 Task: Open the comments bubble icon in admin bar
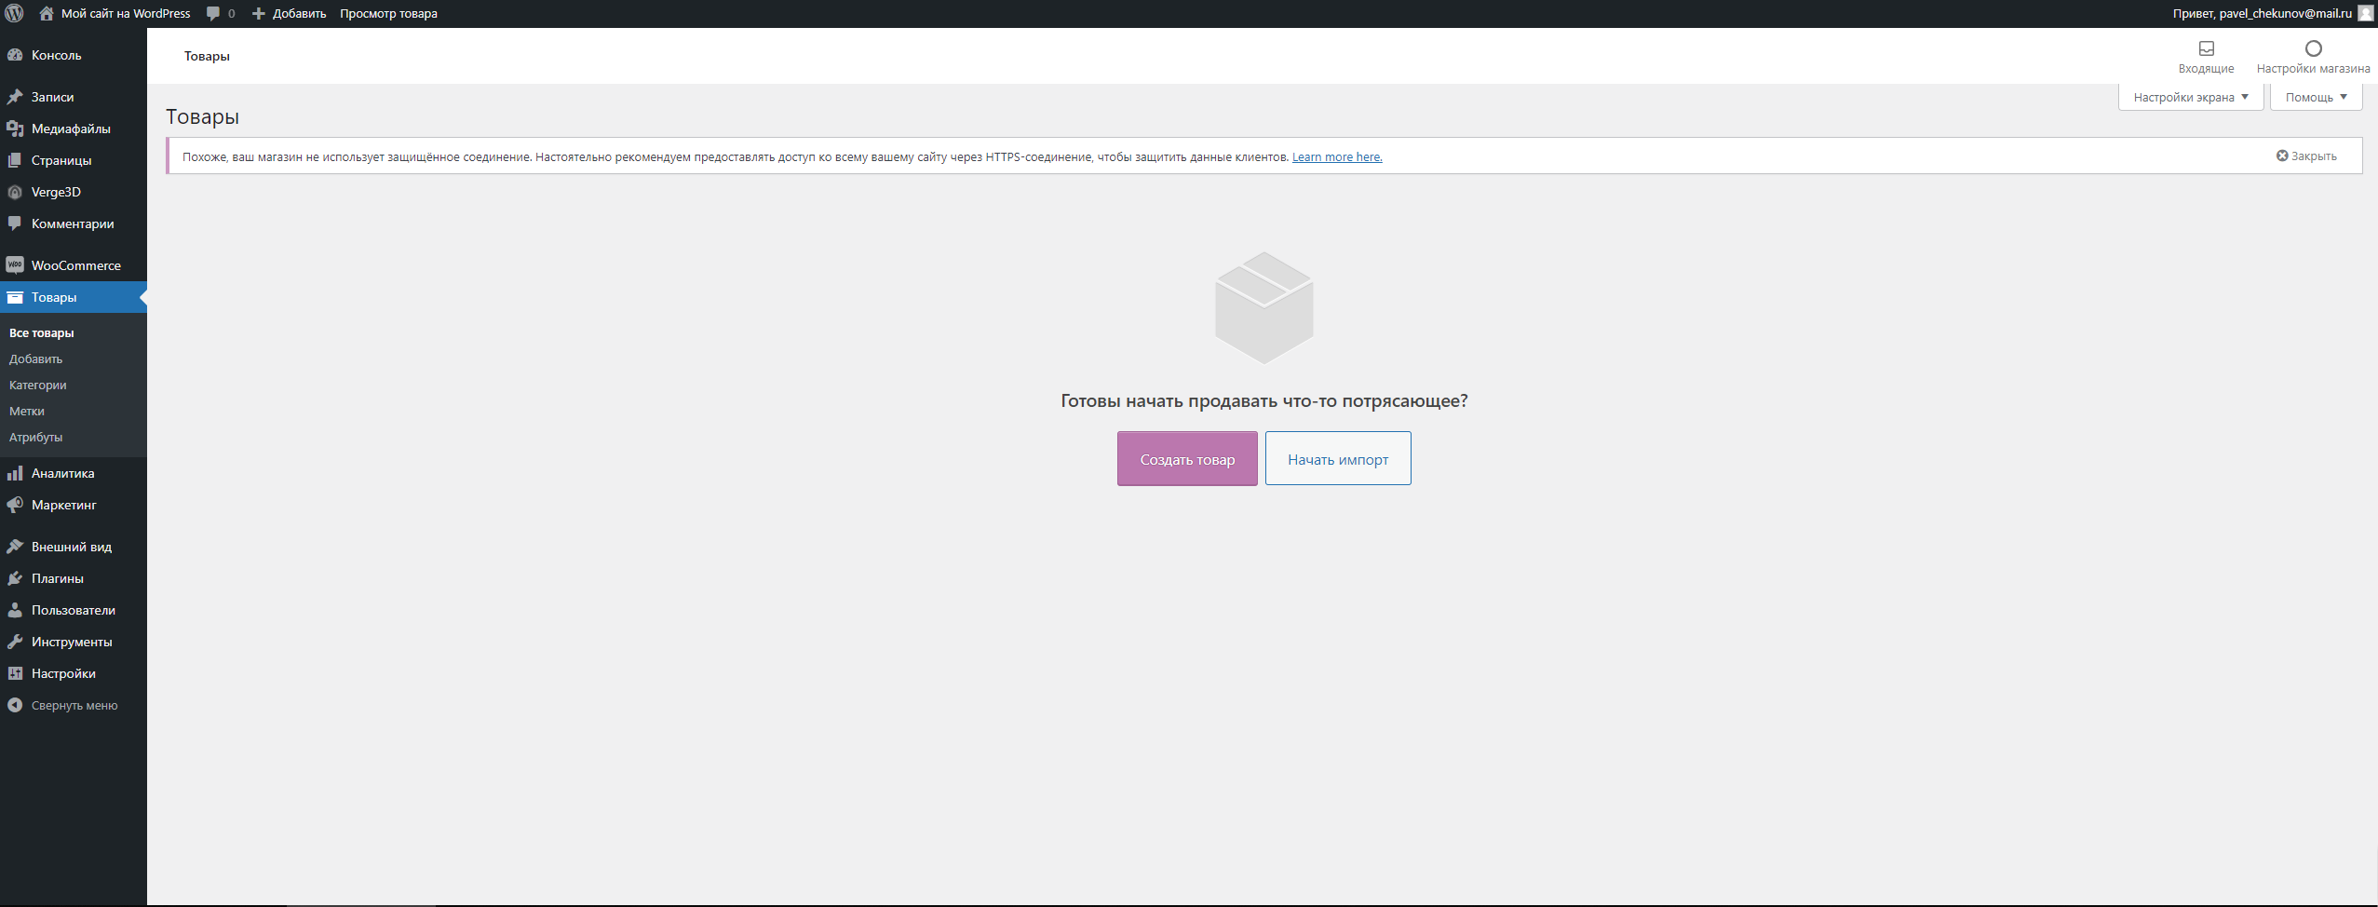pyautogui.click(x=213, y=13)
